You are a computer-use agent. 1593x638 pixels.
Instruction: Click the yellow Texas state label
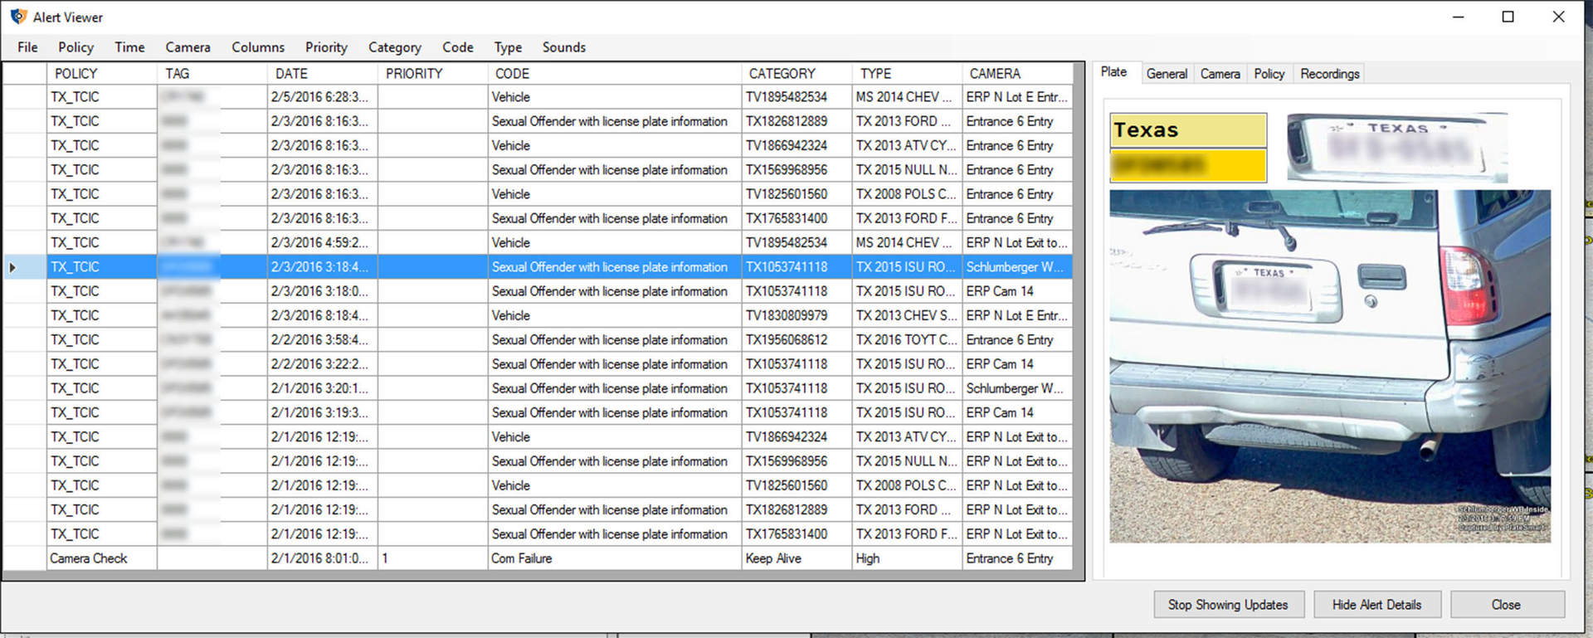pyautogui.click(x=1187, y=130)
